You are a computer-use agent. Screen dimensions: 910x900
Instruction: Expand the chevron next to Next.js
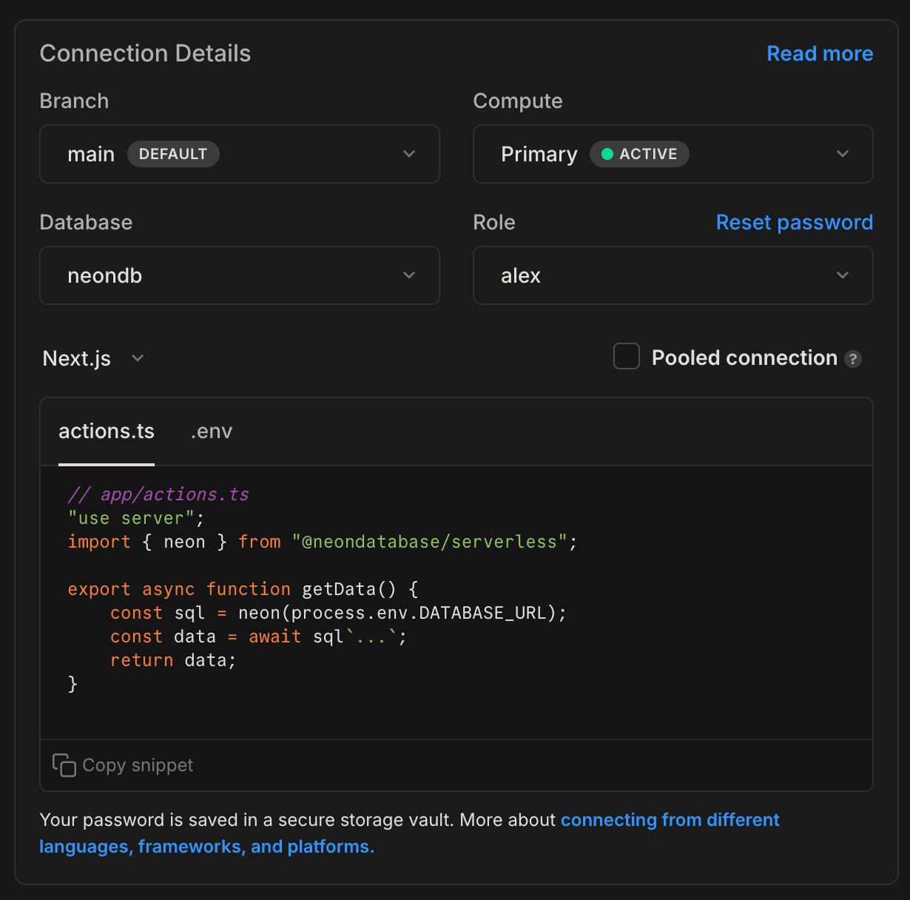point(137,358)
